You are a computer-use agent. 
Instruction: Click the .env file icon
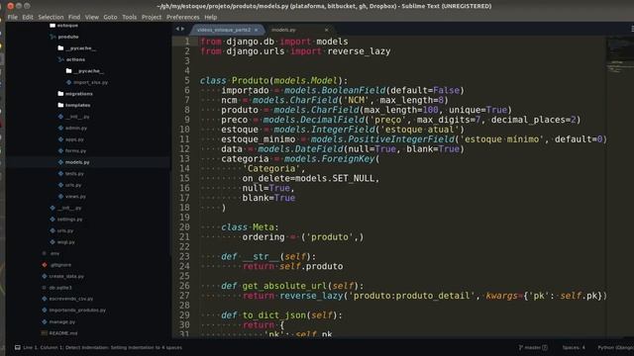pyautogui.click(x=45, y=253)
